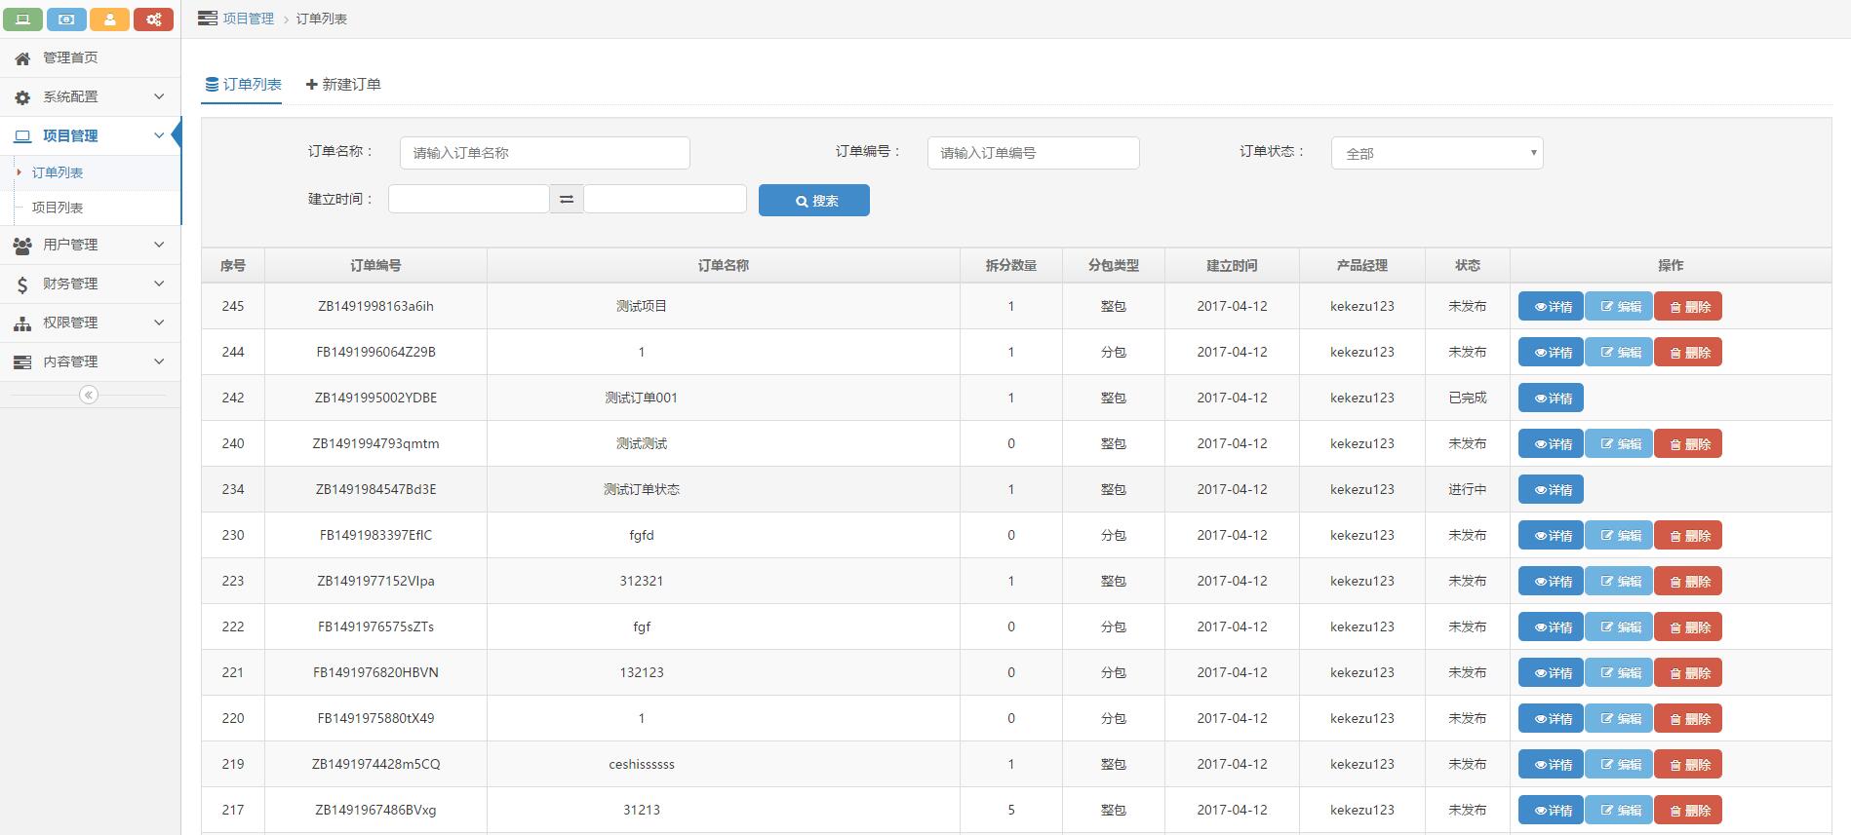Open the 订单状态 dropdown
The height and width of the screenshot is (835, 1851).
pyautogui.click(x=1437, y=153)
